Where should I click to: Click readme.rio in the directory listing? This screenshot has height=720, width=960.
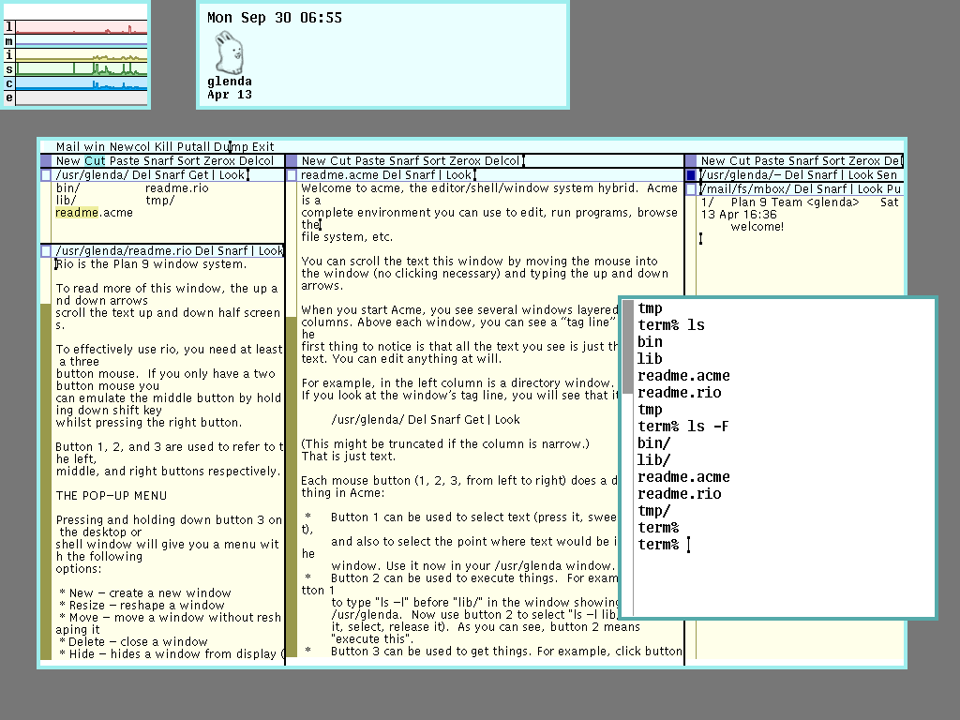pos(177,187)
